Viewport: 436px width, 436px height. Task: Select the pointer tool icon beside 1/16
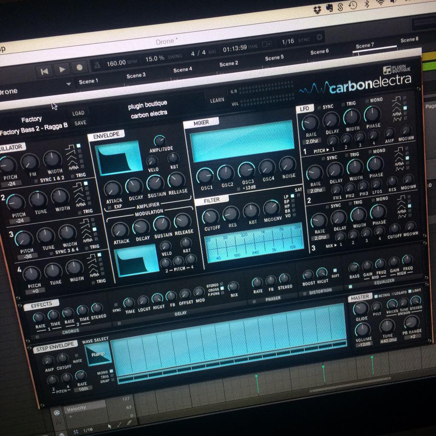pos(109,426)
